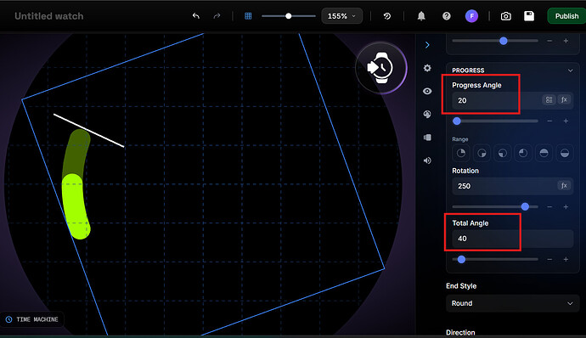
Task: Open Progress Angle data source selector icon
Action: coord(549,100)
